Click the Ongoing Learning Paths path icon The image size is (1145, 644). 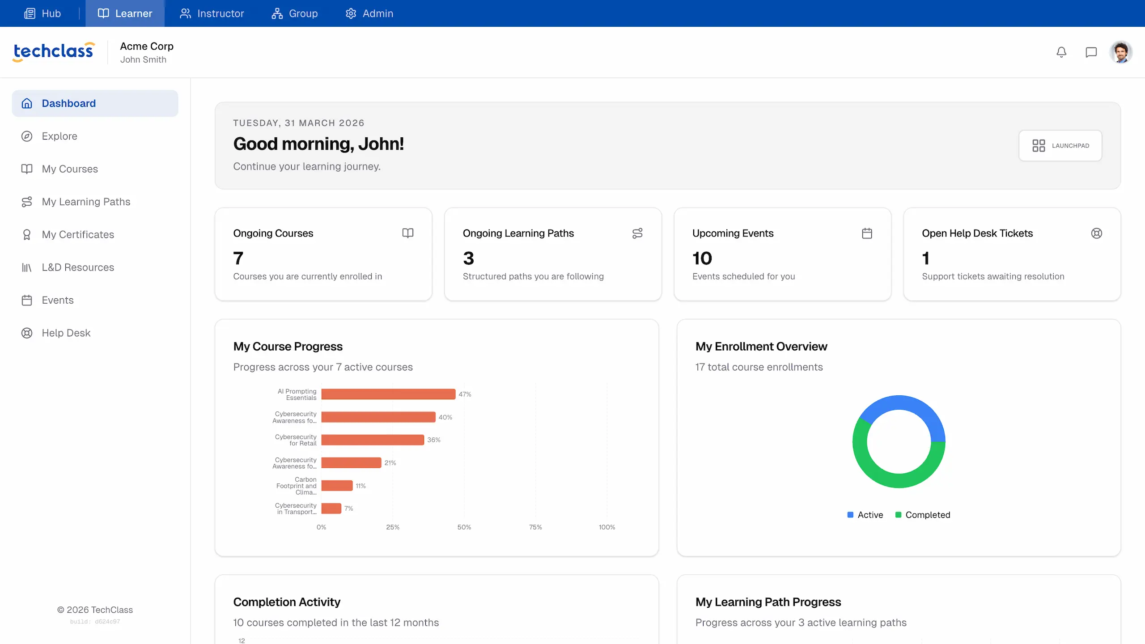click(x=638, y=233)
